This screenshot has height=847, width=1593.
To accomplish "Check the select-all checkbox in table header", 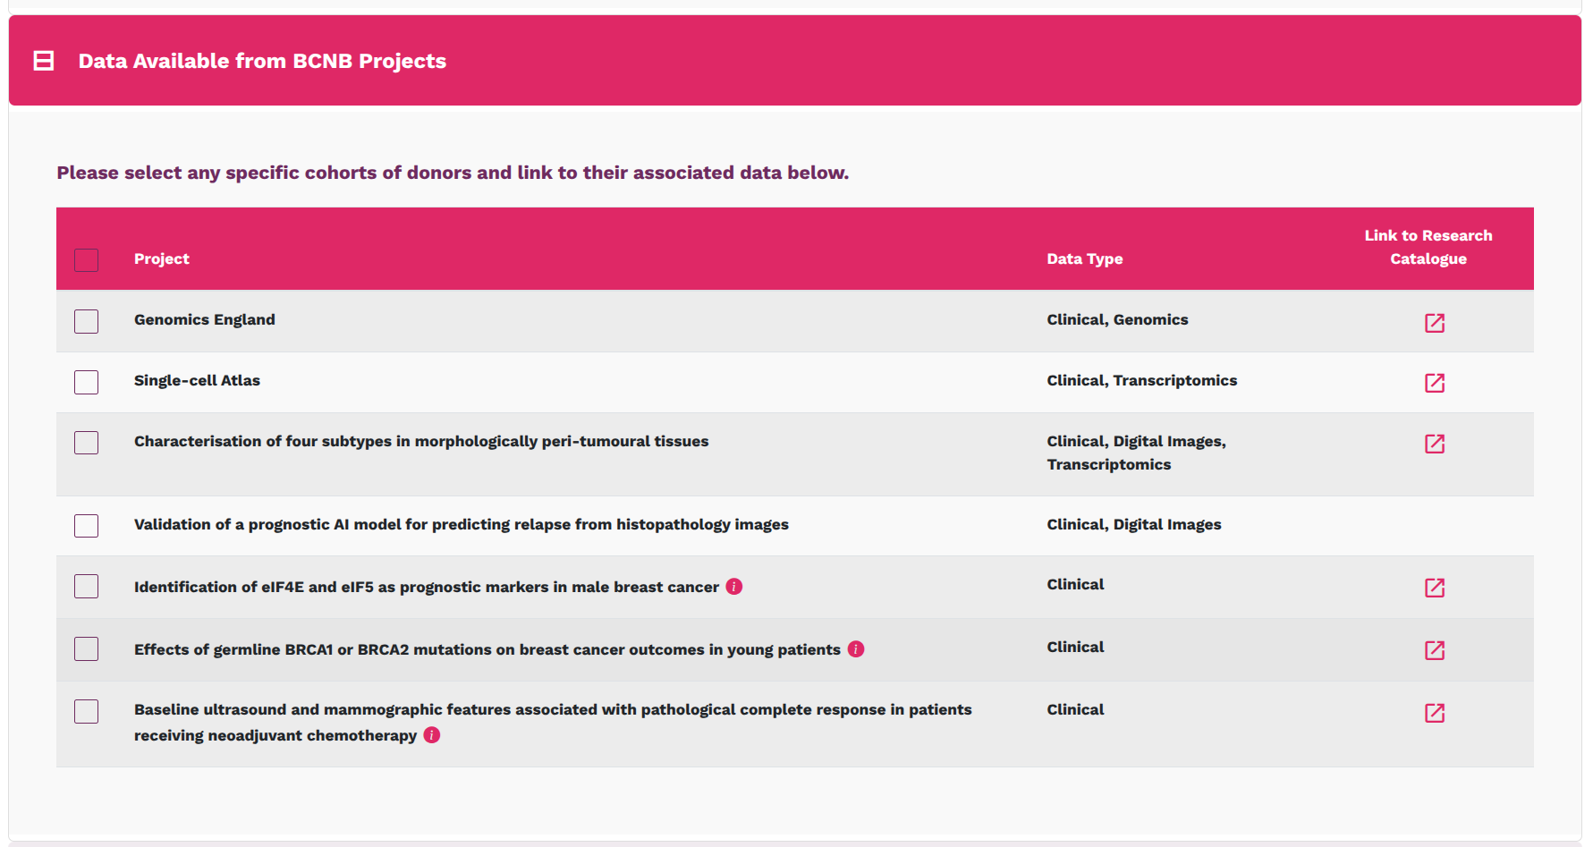I will 86,259.
